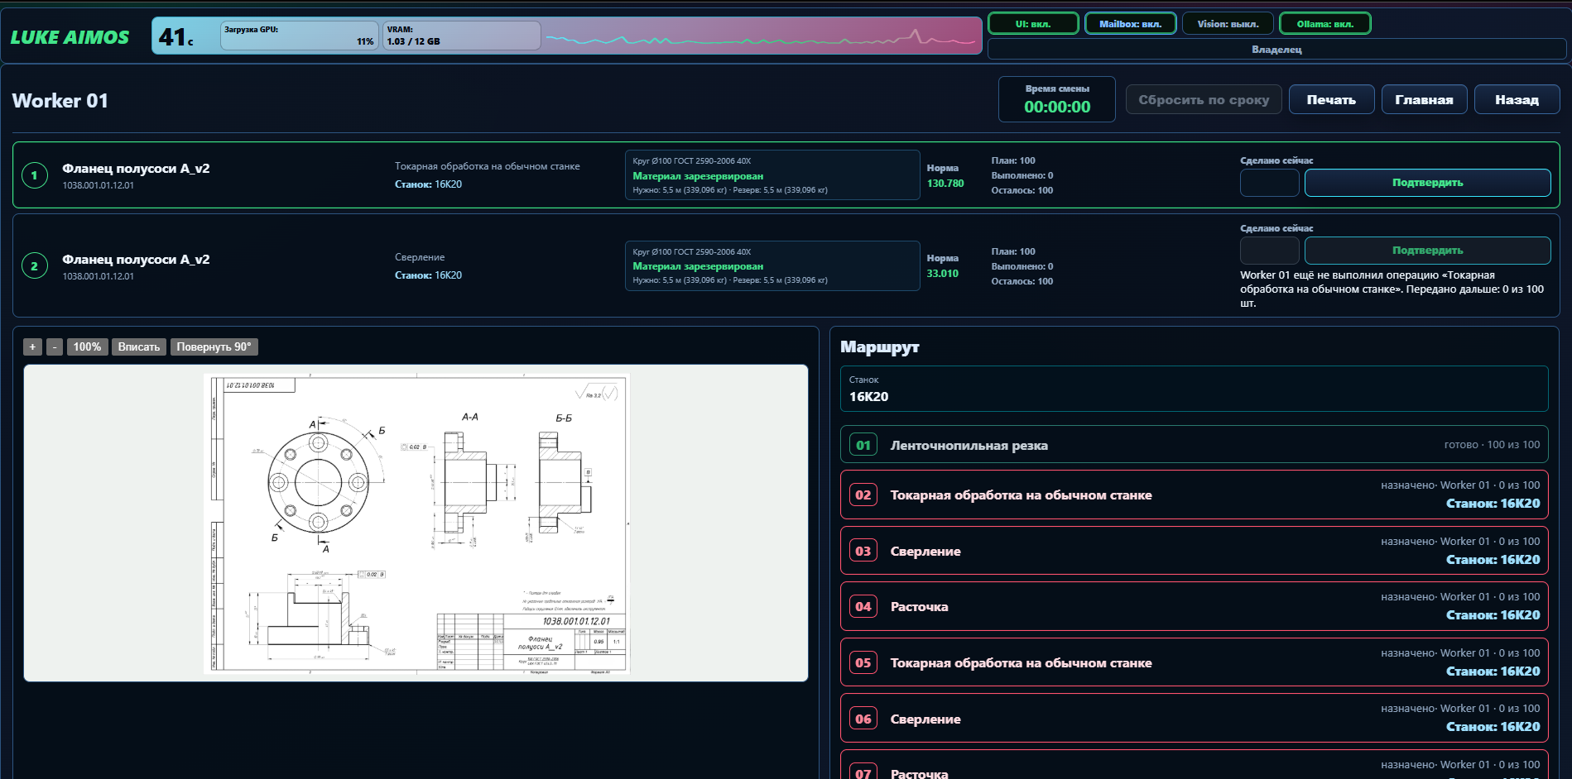Select route step 05 Токарная обработка
The height and width of the screenshot is (779, 1572).
[1194, 662]
